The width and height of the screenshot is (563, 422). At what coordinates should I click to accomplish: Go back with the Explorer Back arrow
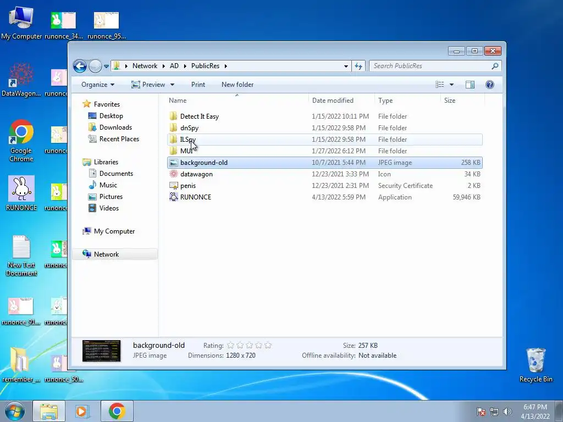pos(80,66)
